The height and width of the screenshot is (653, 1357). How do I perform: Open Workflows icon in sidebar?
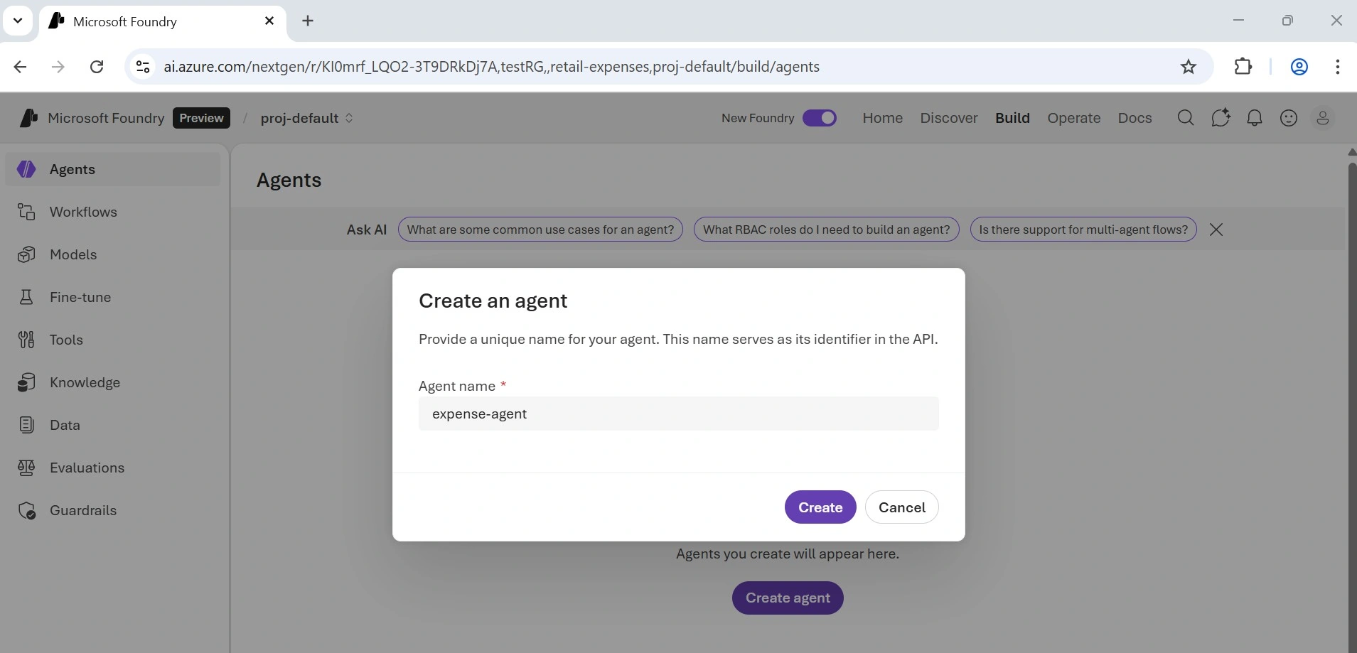click(26, 212)
